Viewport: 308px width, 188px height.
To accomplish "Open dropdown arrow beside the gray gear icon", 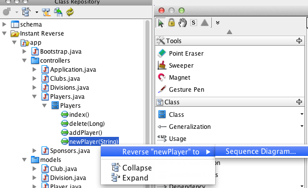I will [17, 13].
